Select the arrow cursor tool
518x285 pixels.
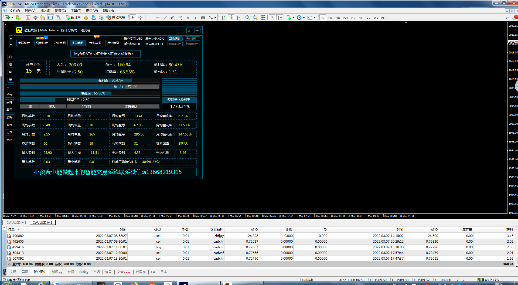(132, 18)
